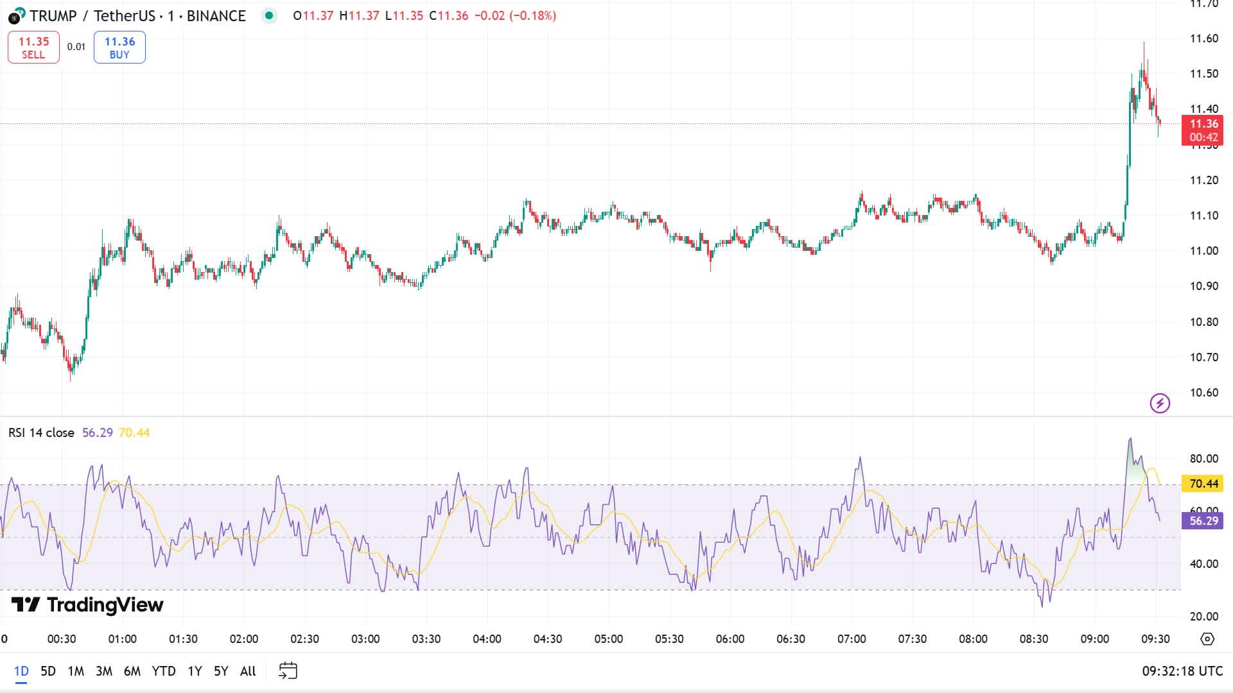Click the 04:30 time axis label
The image size is (1233, 693).
tap(548, 639)
